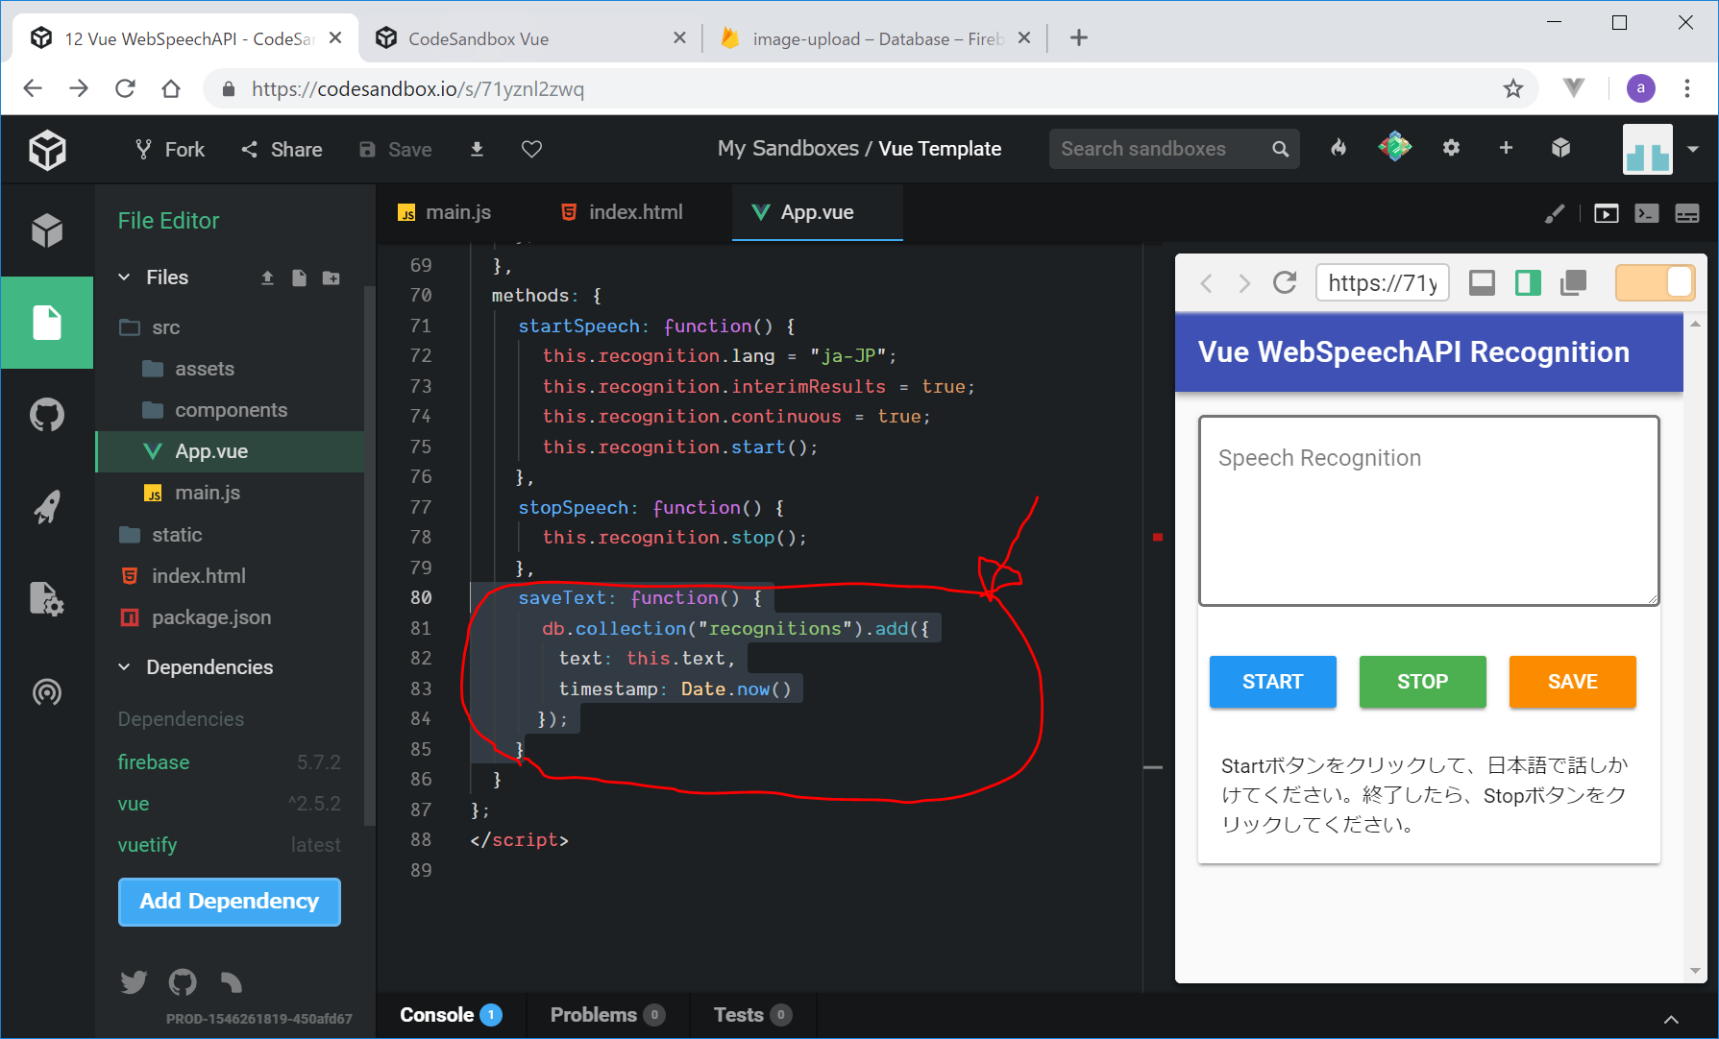The height and width of the screenshot is (1039, 1719).
Task: Create a new file icon
Action: (x=299, y=278)
